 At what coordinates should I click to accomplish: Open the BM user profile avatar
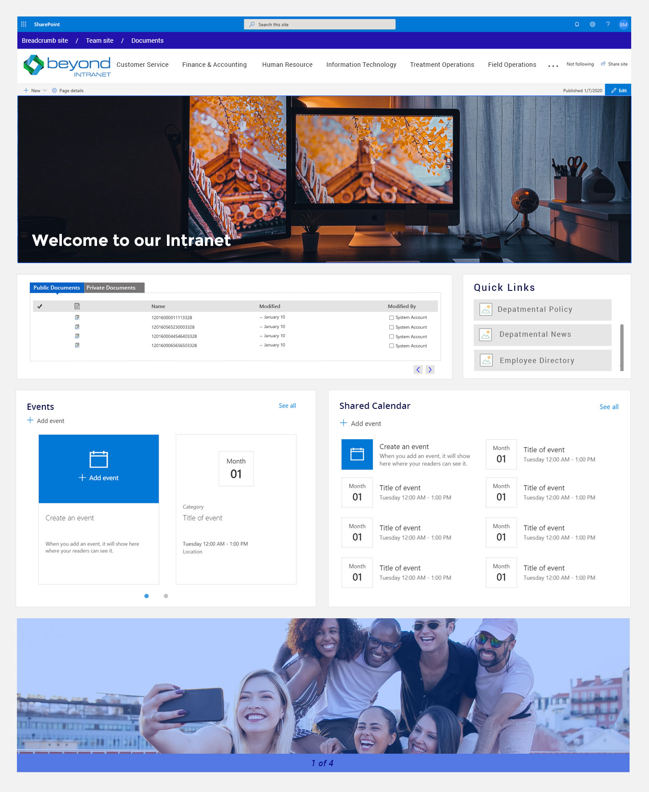[623, 24]
